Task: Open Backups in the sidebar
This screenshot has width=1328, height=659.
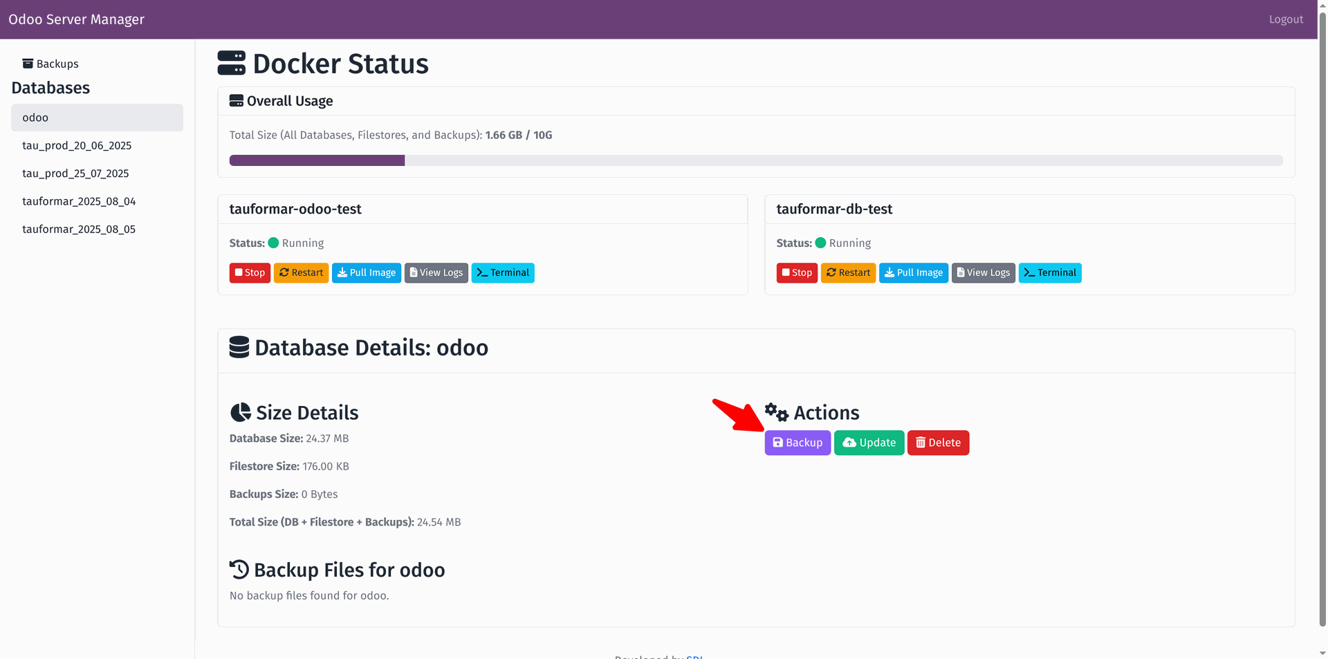Action: coord(50,64)
